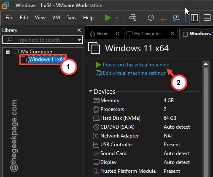The image size is (213, 177).
Task: Take a snapshot of this virtual machine
Action: [x=151, y=18]
